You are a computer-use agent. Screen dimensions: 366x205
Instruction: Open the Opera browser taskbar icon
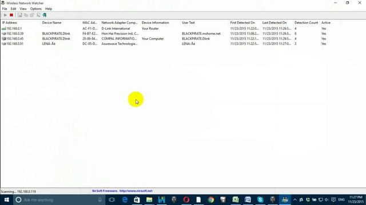[186, 200]
